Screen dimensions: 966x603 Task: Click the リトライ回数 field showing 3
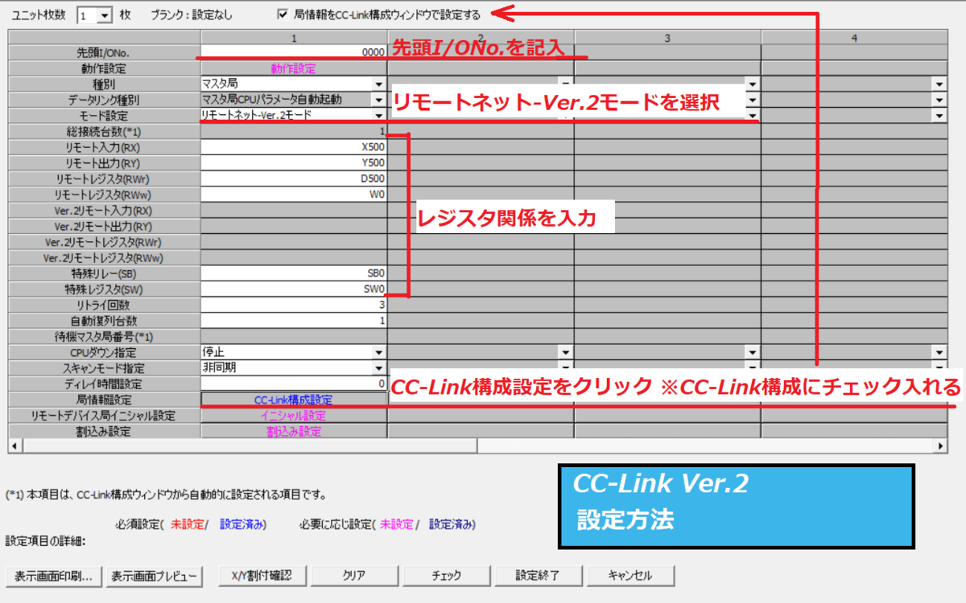tap(294, 305)
